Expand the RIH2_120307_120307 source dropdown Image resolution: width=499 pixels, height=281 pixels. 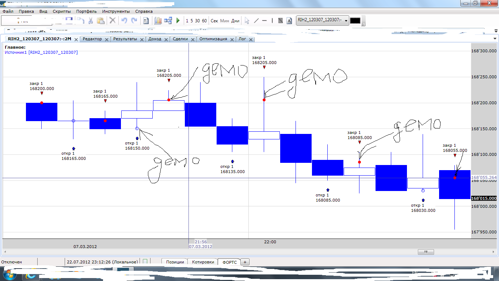(x=346, y=21)
